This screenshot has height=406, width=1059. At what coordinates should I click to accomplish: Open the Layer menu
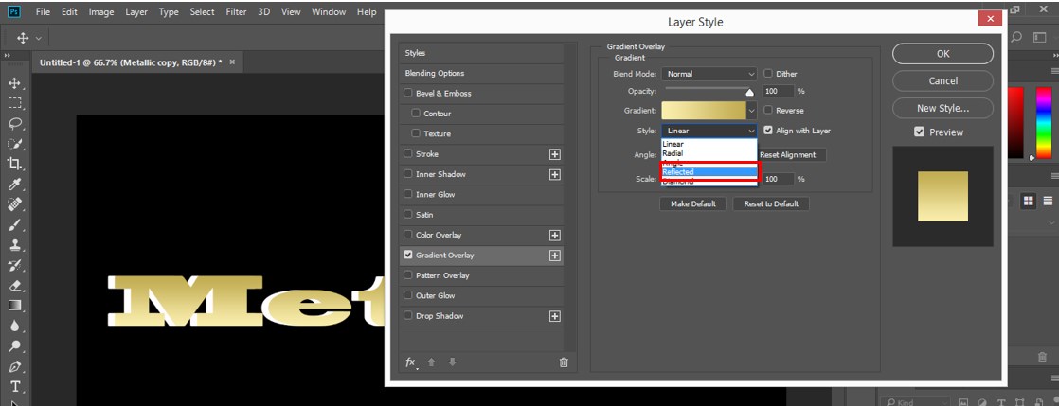pos(136,12)
